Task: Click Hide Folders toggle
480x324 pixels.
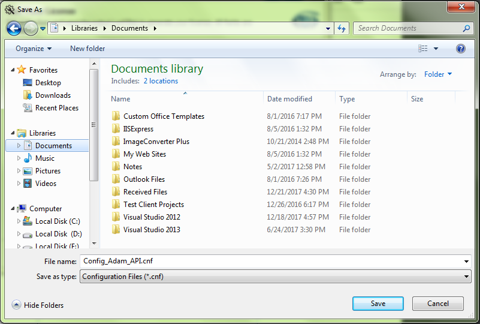Action: [x=38, y=305]
